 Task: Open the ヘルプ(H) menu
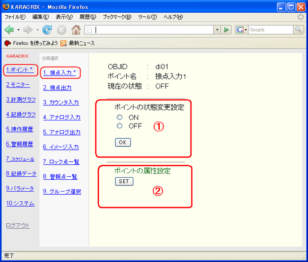tap(173, 17)
